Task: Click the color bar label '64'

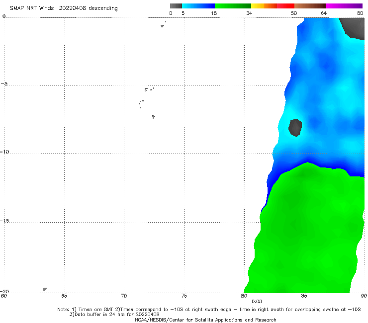Action: coord(324,13)
